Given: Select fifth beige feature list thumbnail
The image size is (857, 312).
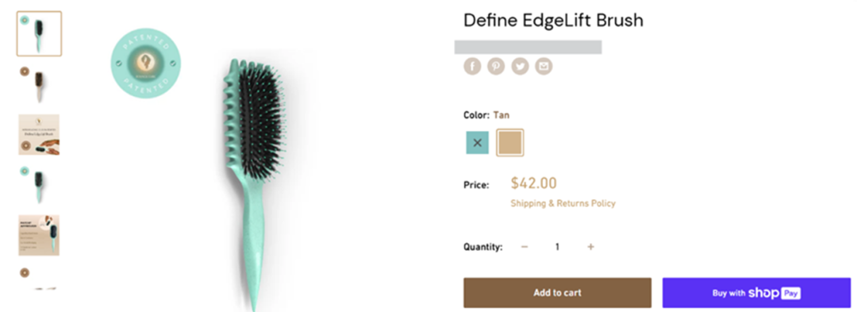Looking at the screenshot, I should (39, 235).
